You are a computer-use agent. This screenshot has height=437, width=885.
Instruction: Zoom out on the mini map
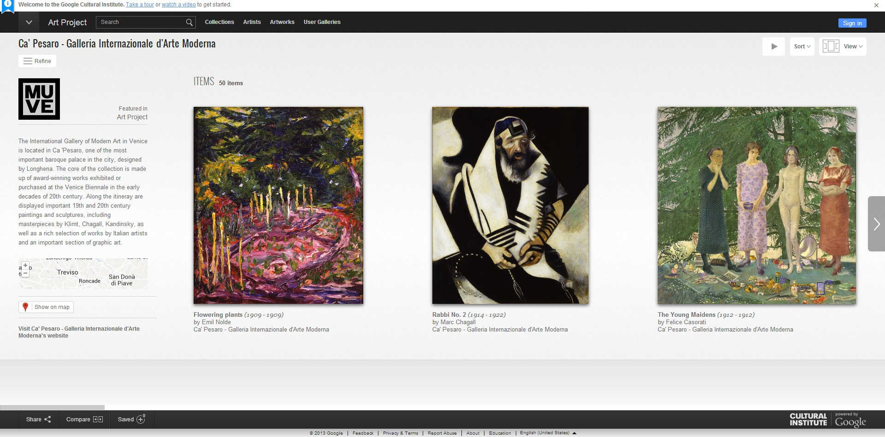(25, 274)
